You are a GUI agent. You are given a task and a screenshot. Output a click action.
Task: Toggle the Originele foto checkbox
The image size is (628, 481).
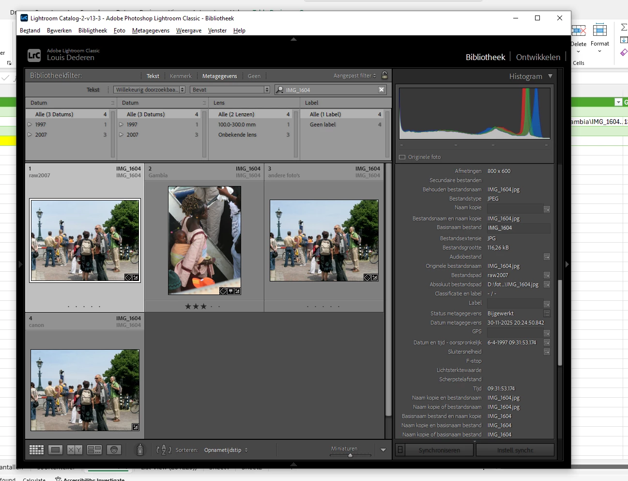tap(402, 157)
